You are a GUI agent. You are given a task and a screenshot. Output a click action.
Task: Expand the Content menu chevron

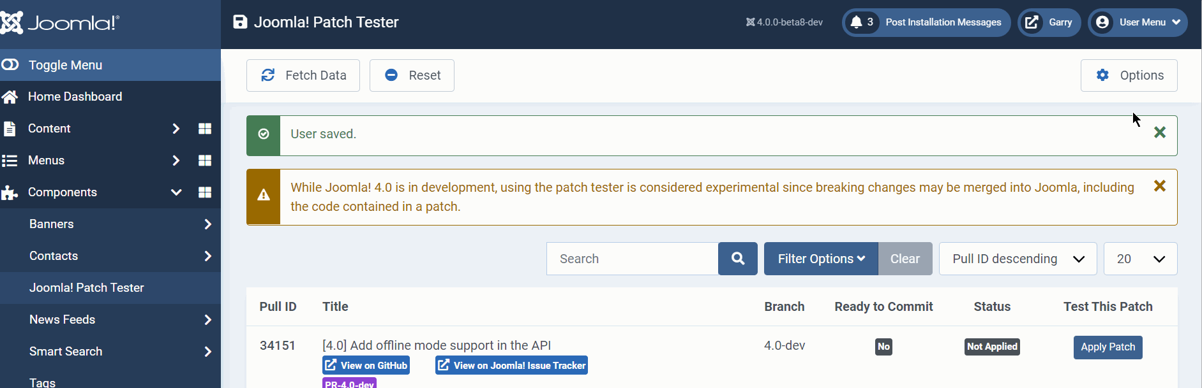tap(176, 129)
